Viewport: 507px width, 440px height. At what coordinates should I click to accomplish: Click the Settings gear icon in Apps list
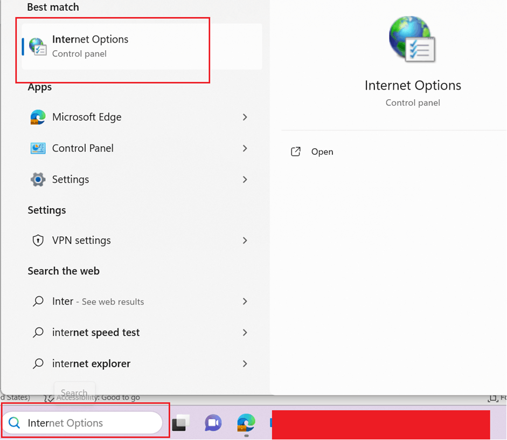[38, 179]
